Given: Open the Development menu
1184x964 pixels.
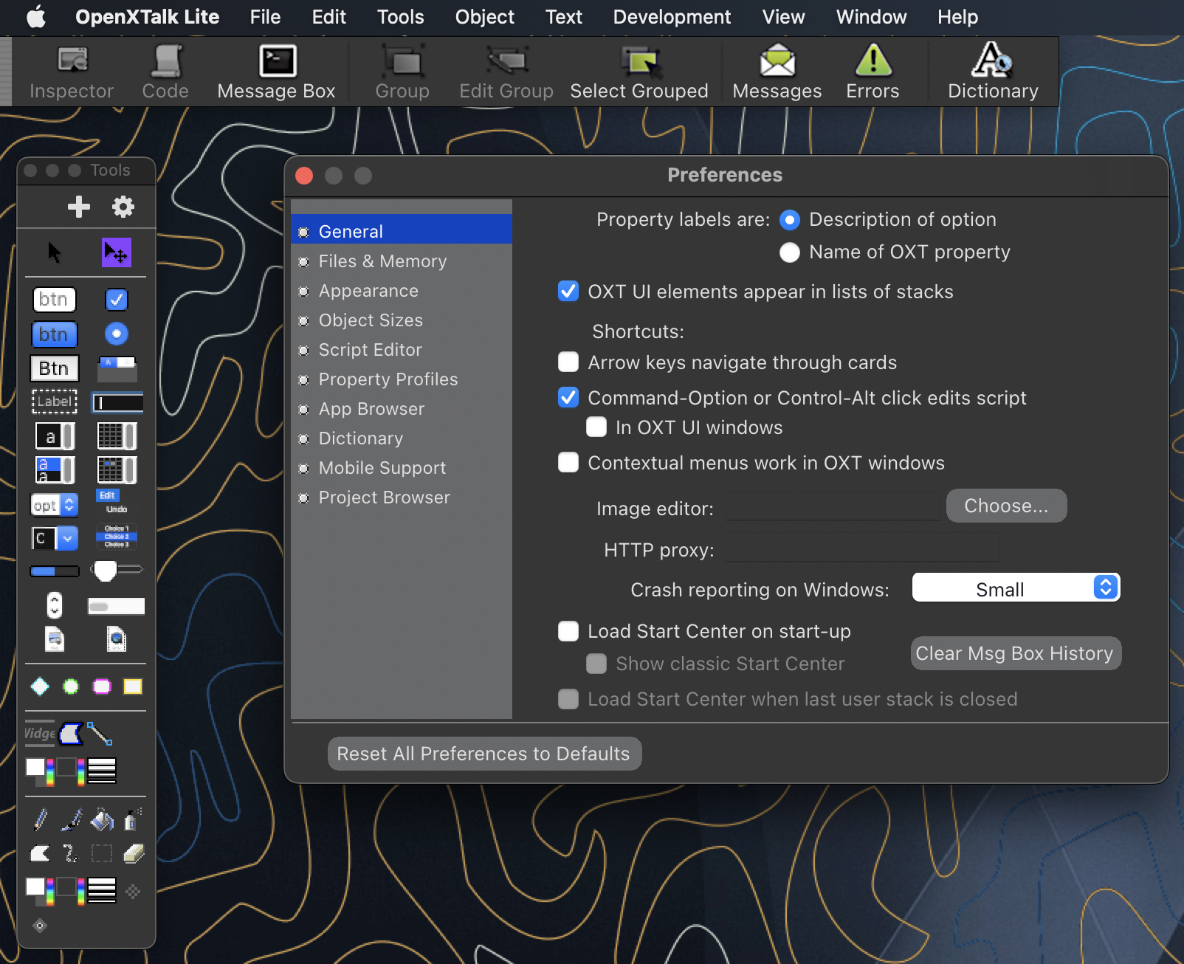Looking at the screenshot, I should 672,17.
